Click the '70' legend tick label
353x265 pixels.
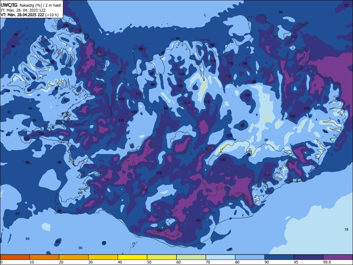208,262
